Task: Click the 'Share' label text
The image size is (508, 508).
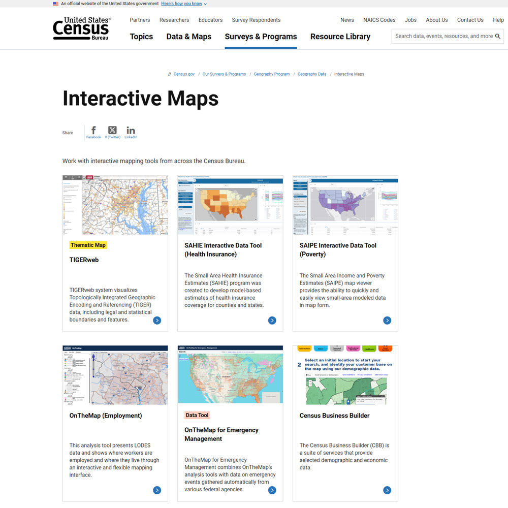Action: (68, 133)
